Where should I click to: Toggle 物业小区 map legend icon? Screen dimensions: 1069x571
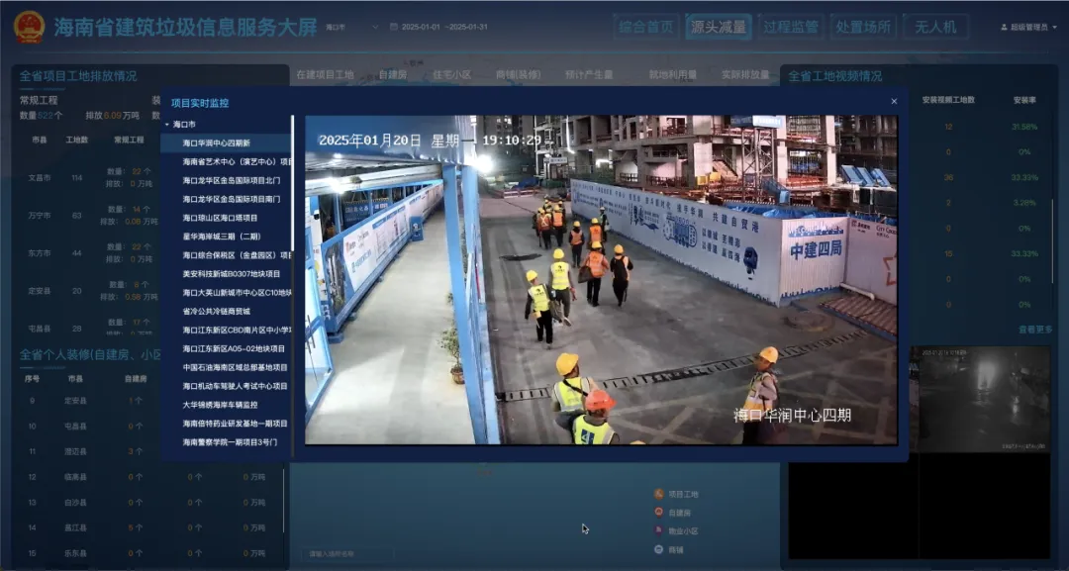[x=659, y=530]
